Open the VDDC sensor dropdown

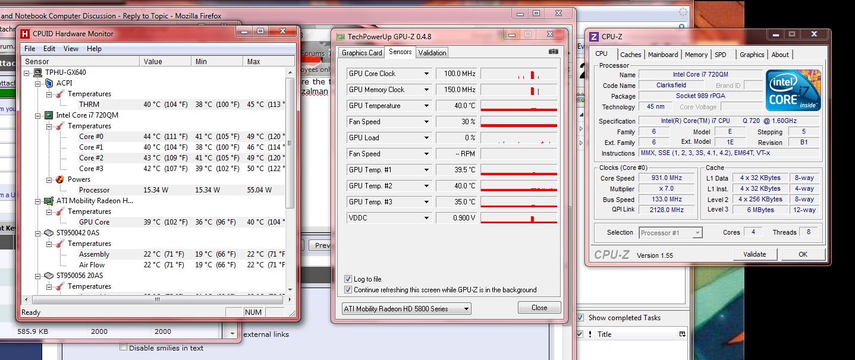pos(426,218)
